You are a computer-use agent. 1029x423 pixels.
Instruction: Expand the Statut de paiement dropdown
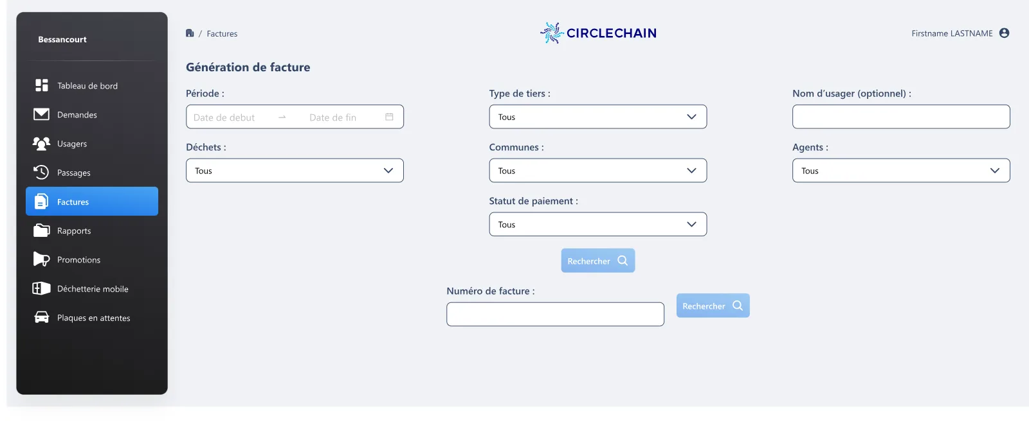point(597,225)
